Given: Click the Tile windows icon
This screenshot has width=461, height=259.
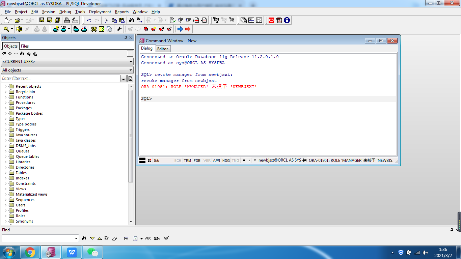Looking at the screenshot, I should coord(251,20).
